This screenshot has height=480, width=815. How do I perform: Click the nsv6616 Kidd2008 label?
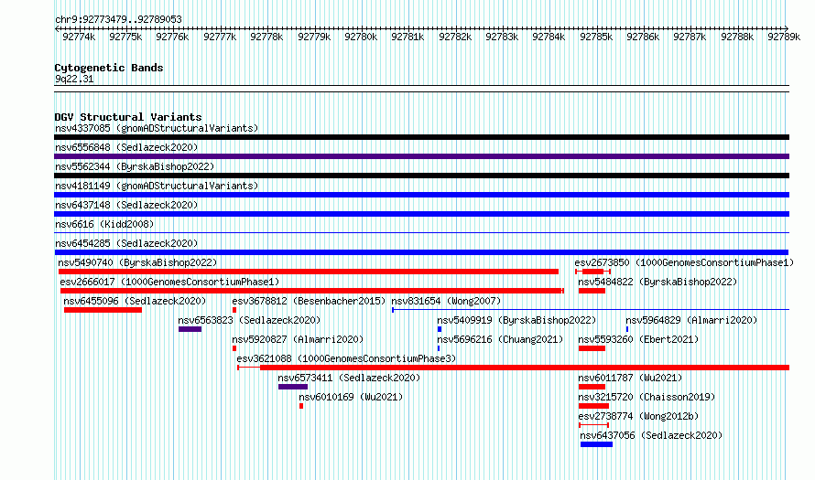(x=104, y=224)
